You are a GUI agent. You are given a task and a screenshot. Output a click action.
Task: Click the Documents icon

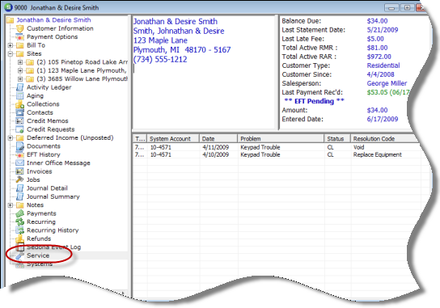click(x=19, y=146)
